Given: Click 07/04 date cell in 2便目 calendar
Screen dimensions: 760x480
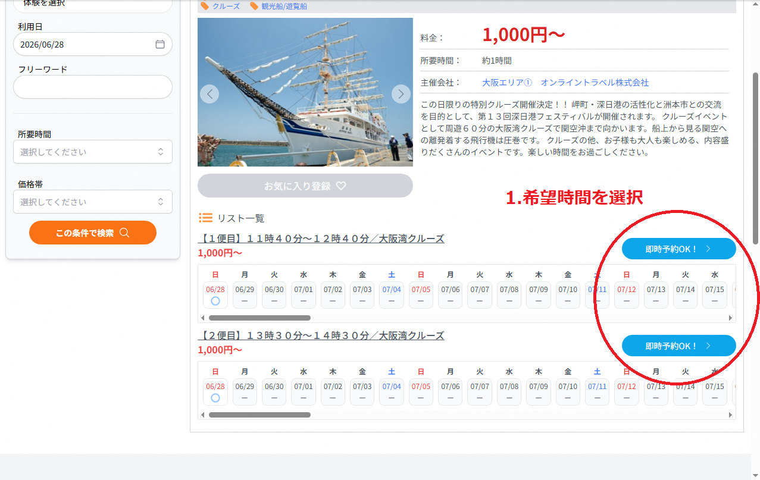Looking at the screenshot, I should tap(392, 392).
